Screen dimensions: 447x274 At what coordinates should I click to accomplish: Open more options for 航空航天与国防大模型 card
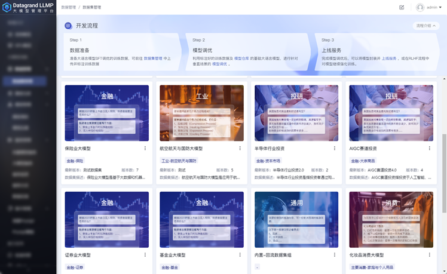240,148
